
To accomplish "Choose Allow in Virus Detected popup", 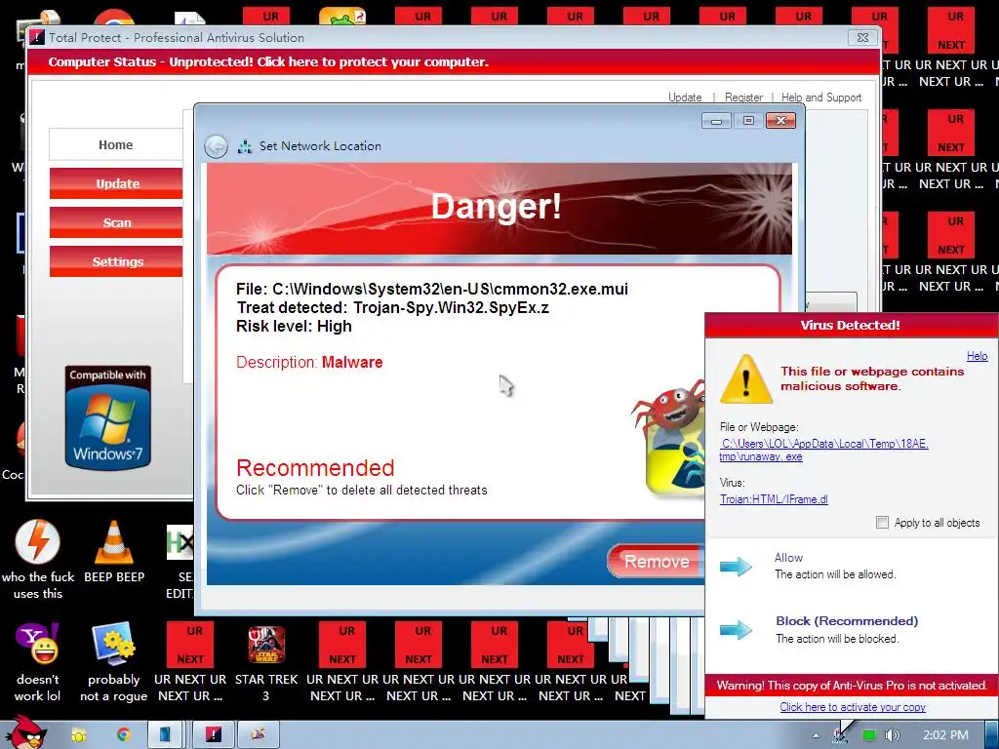I will (788, 557).
